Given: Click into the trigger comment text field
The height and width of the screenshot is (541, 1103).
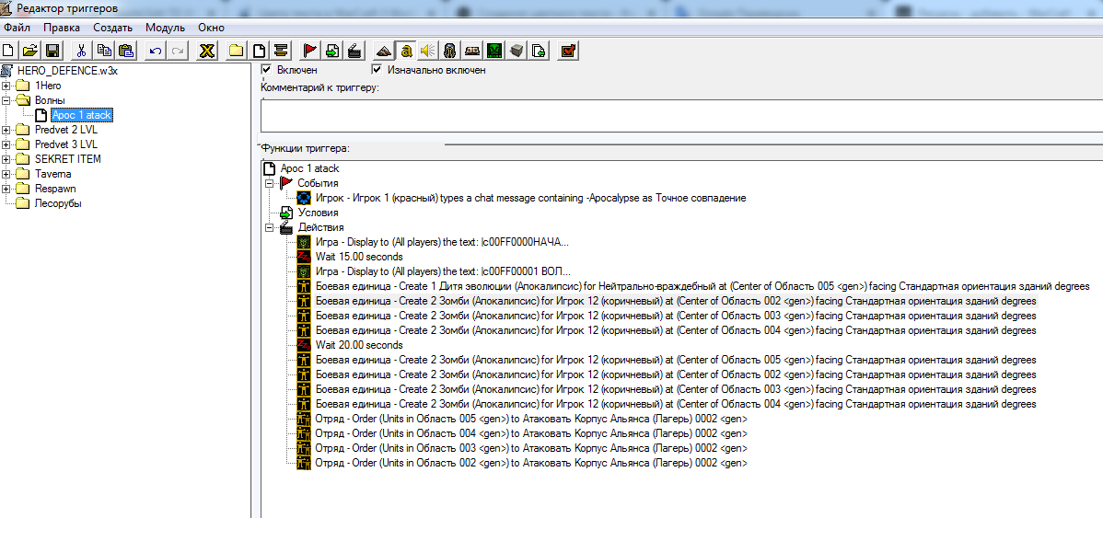Looking at the screenshot, I should point(681,116).
